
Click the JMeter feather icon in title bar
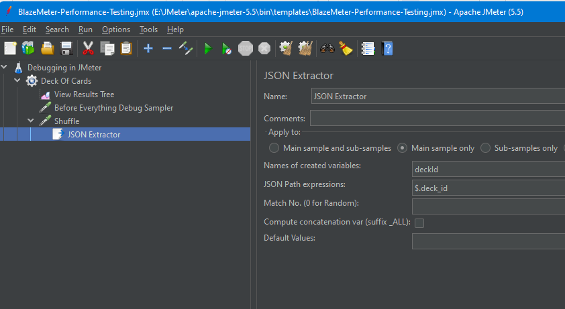[9, 11]
